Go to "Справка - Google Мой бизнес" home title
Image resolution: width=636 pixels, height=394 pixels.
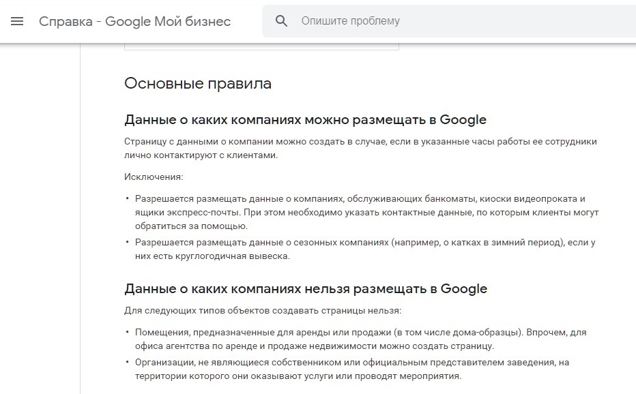click(134, 21)
